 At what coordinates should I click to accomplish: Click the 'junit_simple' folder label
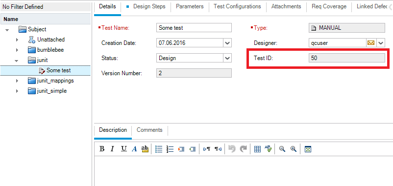point(52,91)
